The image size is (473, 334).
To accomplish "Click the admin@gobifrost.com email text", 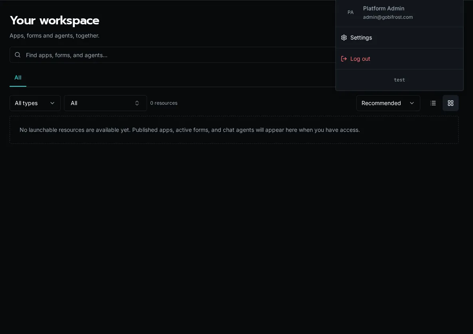I will pyautogui.click(x=388, y=17).
